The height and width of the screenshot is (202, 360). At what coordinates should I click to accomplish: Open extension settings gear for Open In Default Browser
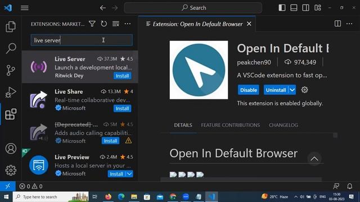point(304,90)
